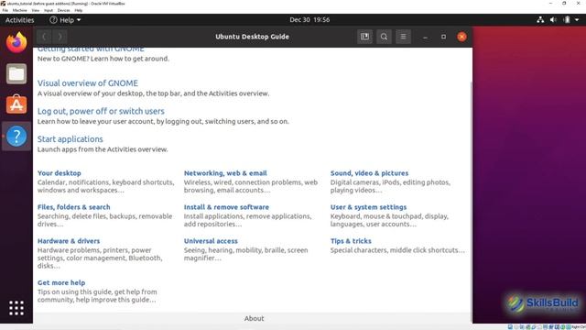Click 'Launch apps from the Activities overview.' text
586x330 pixels.
pos(103,149)
